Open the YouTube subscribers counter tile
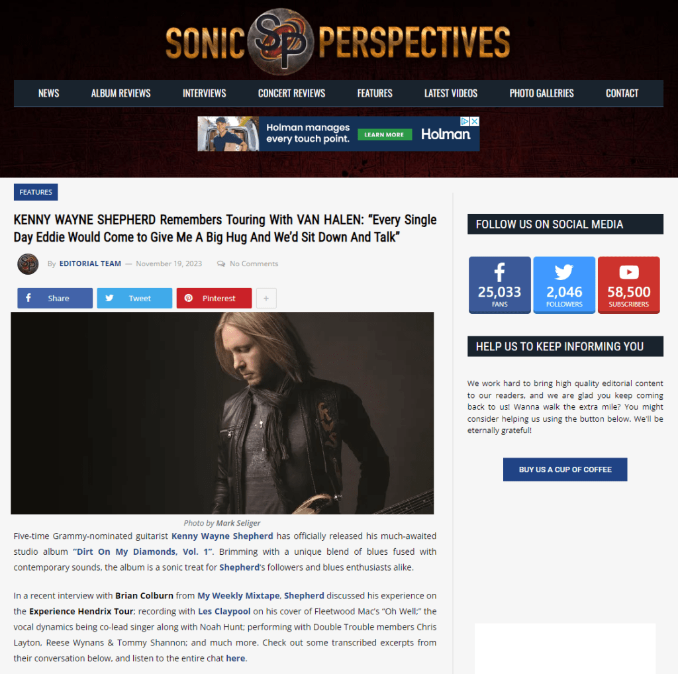The height and width of the screenshot is (674, 678). (629, 285)
